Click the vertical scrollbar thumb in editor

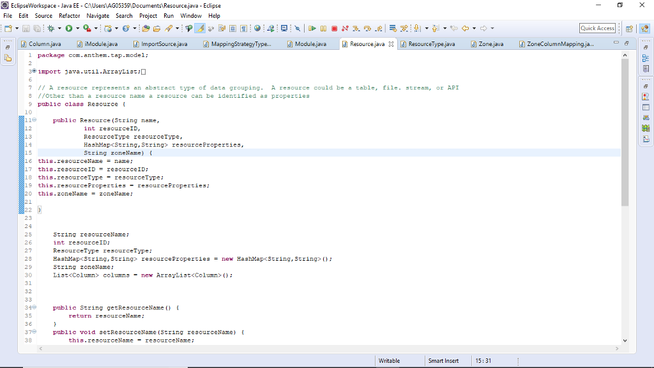(x=625, y=132)
